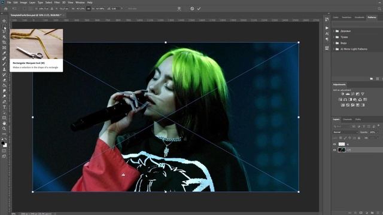Select the Lasso tool
Image resolution: width=383 pixels, height=215 pixels.
(4, 32)
